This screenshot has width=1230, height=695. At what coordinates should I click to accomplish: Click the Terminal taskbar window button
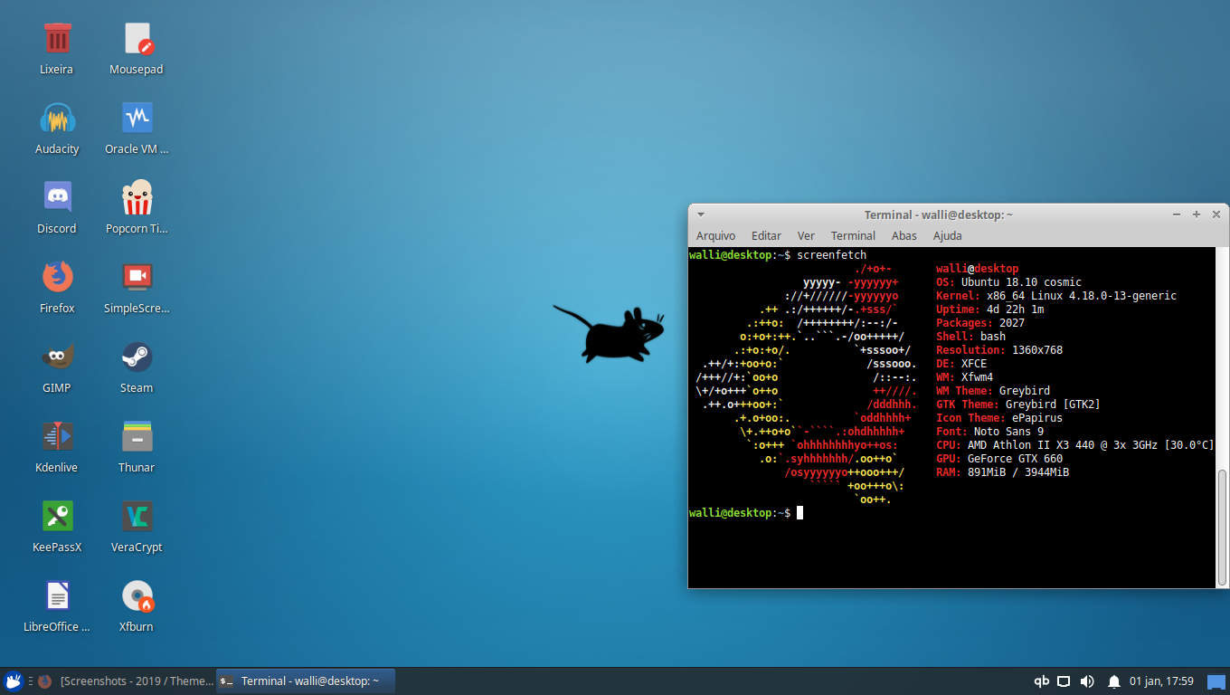[x=306, y=681]
